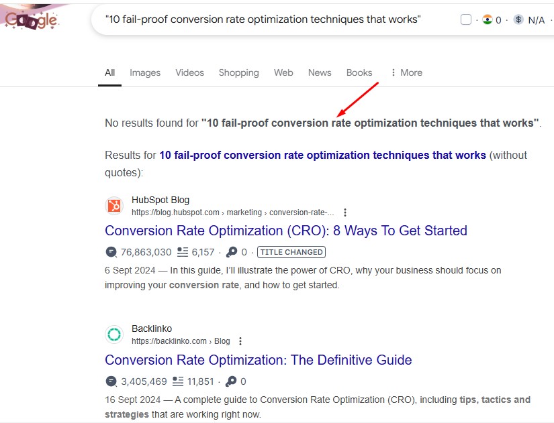Open the three-dot menu for the Backlinko result

[240, 341]
